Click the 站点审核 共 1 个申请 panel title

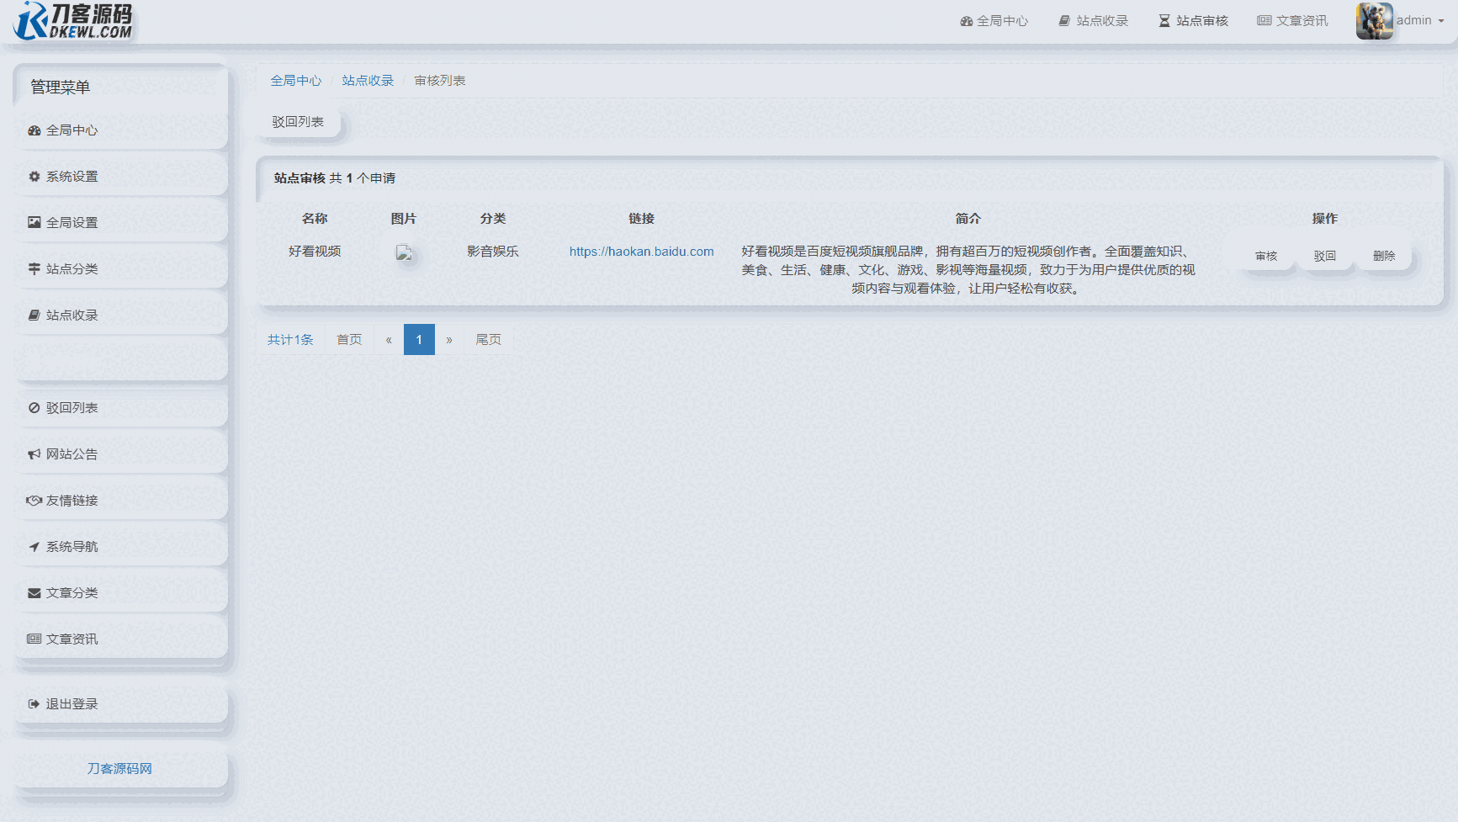point(334,178)
